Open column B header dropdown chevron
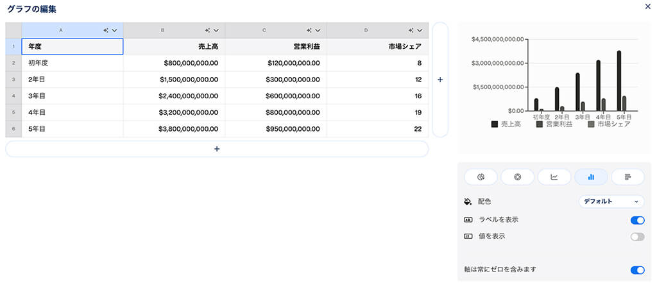Screen dimensions: 657x292 [216, 30]
